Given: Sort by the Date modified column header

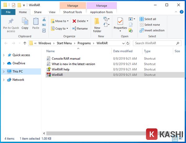Looking at the screenshot, I should coord(127,51).
